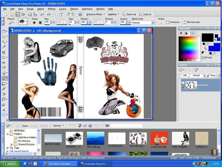Collapse the Folders tree node
This screenshot has height=167, width=222.
coord(7,134)
